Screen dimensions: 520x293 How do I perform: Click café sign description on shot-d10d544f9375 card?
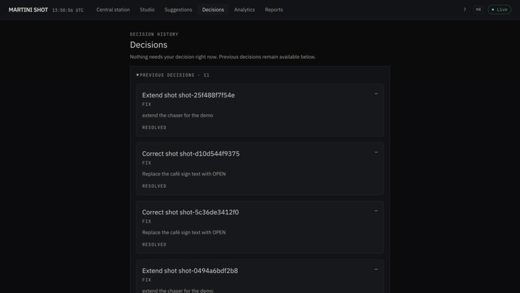pyautogui.click(x=184, y=174)
